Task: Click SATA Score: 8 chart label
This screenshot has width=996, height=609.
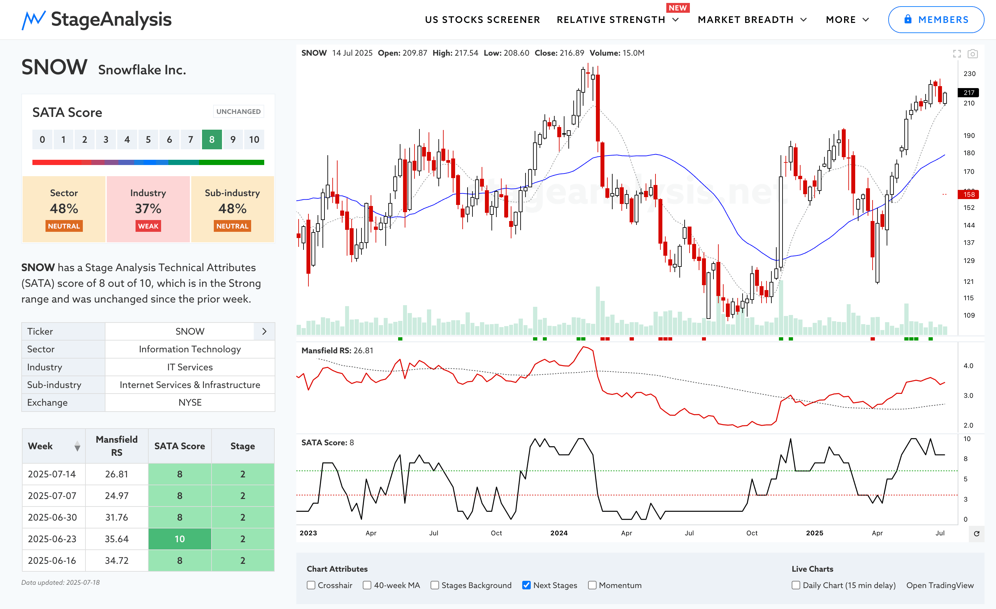Action: 327,442
